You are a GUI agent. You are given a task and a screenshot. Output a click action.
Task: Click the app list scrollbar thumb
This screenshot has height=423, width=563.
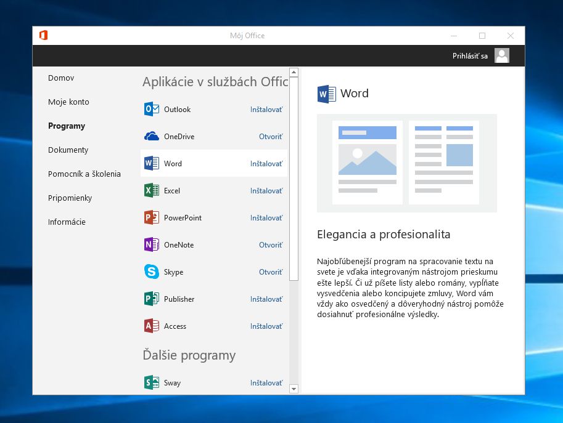point(294,179)
